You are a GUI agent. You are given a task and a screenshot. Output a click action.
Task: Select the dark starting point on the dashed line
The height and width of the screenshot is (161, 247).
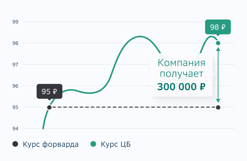point(49,107)
